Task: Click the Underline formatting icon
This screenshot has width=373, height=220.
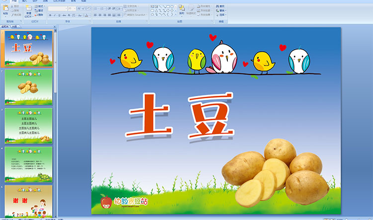Action: (59, 15)
